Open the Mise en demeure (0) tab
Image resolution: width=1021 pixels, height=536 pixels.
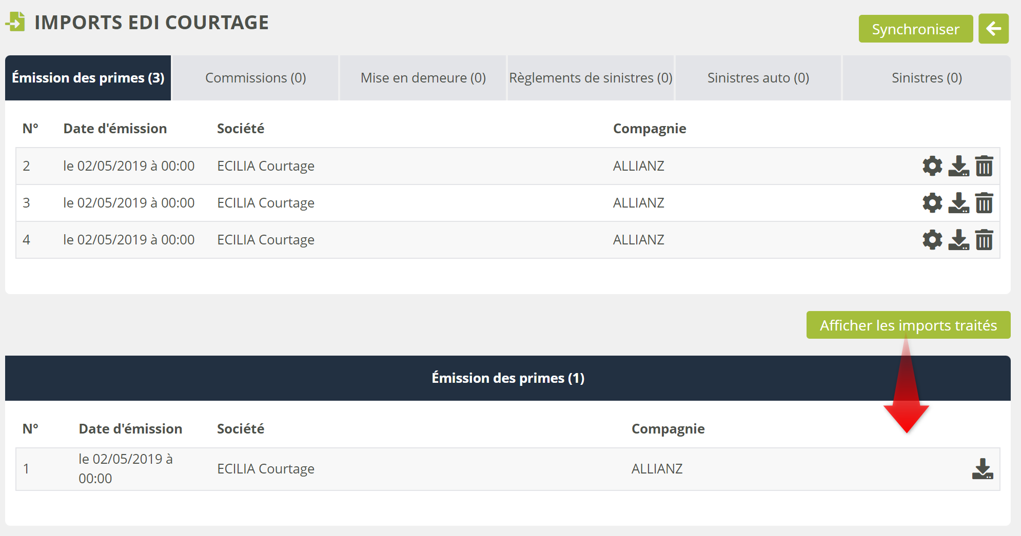(x=423, y=78)
